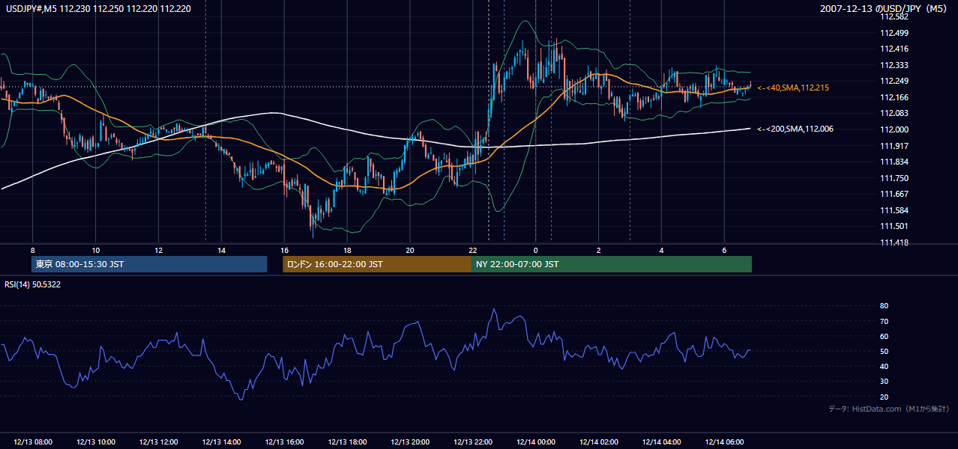Image resolution: width=958 pixels, height=449 pixels.
Task: Click price level 112.000 on axis
Action: point(895,129)
